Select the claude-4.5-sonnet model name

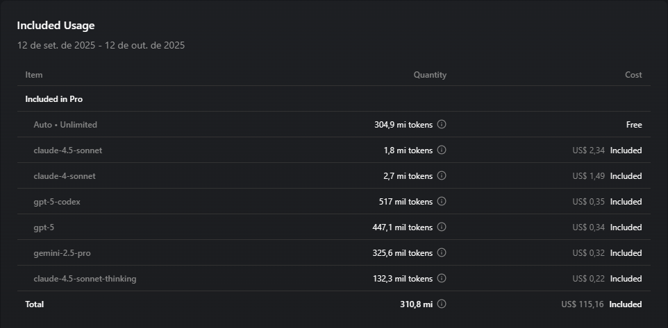pyautogui.click(x=68, y=150)
